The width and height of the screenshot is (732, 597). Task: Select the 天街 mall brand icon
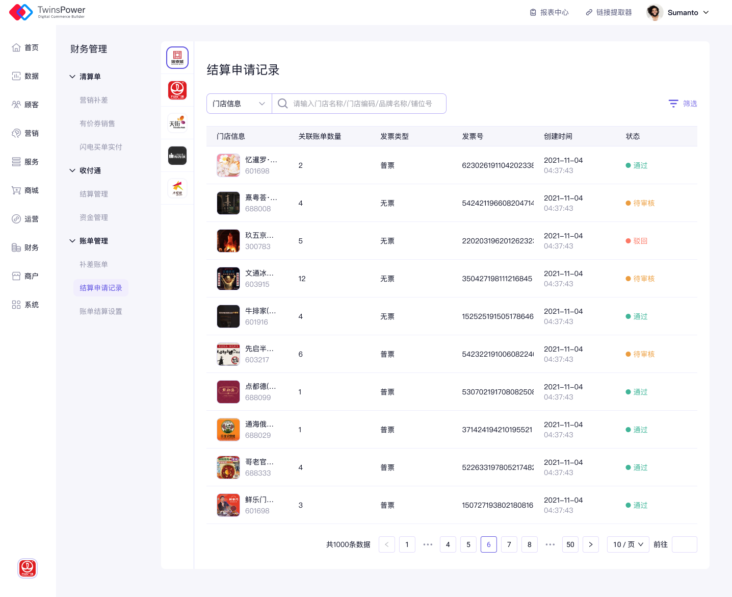coord(177,123)
